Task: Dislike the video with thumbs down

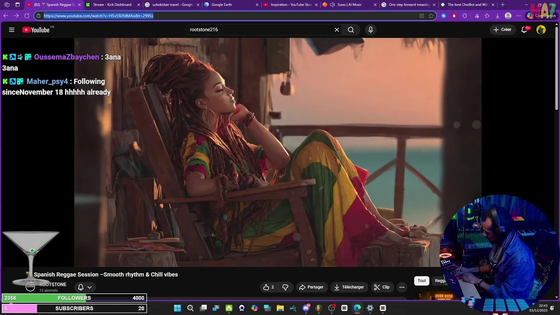Action: coord(285,287)
